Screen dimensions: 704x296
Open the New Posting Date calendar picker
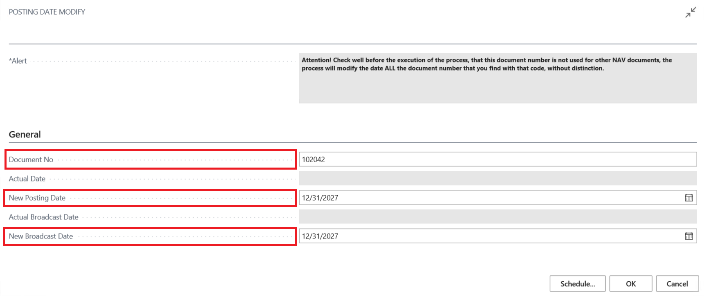click(x=689, y=198)
